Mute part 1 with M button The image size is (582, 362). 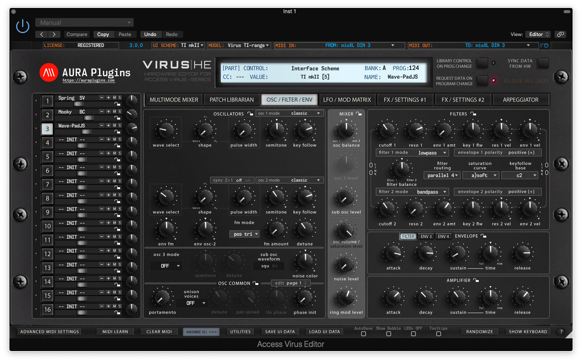(x=115, y=98)
